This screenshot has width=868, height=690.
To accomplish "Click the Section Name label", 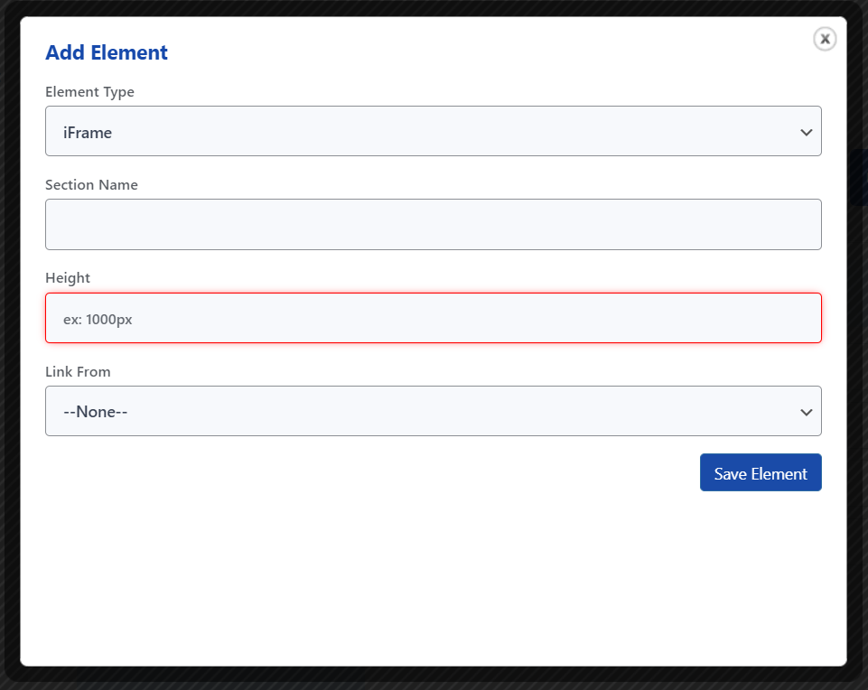I will pyautogui.click(x=91, y=185).
